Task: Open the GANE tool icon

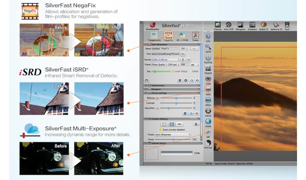Action: [208, 122]
